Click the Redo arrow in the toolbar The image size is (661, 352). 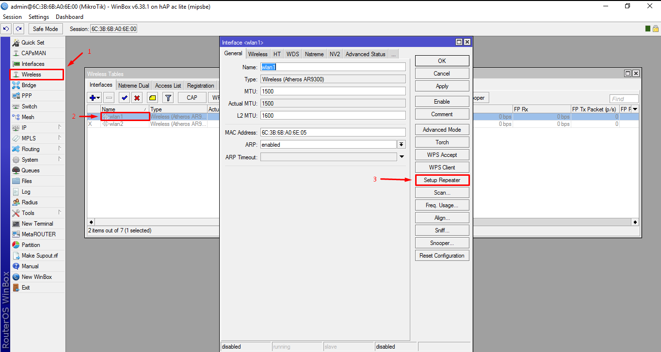pyautogui.click(x=18, y=29)
